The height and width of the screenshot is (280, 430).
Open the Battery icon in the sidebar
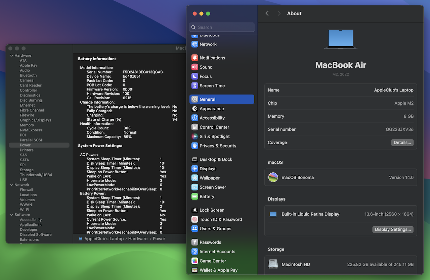point(195,197)
